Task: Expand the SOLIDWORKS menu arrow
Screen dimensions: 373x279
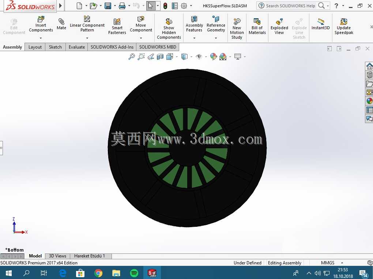Action: point(60,5)
